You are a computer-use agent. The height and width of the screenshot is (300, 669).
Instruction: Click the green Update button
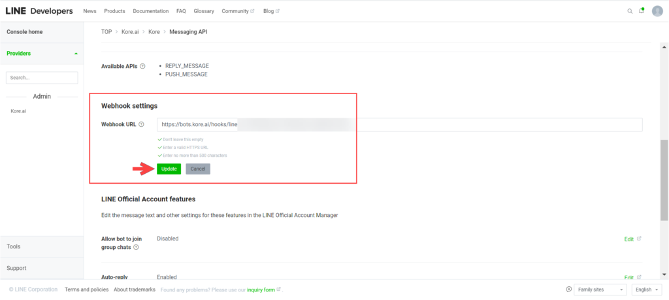[x=169, y=169]
